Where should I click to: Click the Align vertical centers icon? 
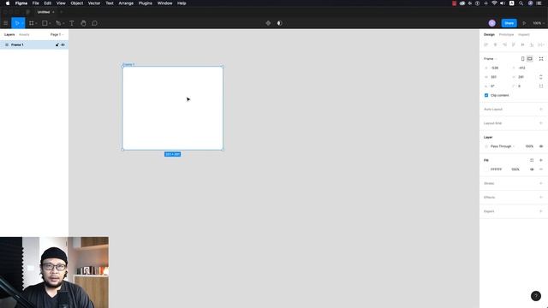click(x=522, y=44)
